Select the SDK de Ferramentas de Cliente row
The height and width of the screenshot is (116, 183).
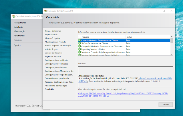(124, 43)
